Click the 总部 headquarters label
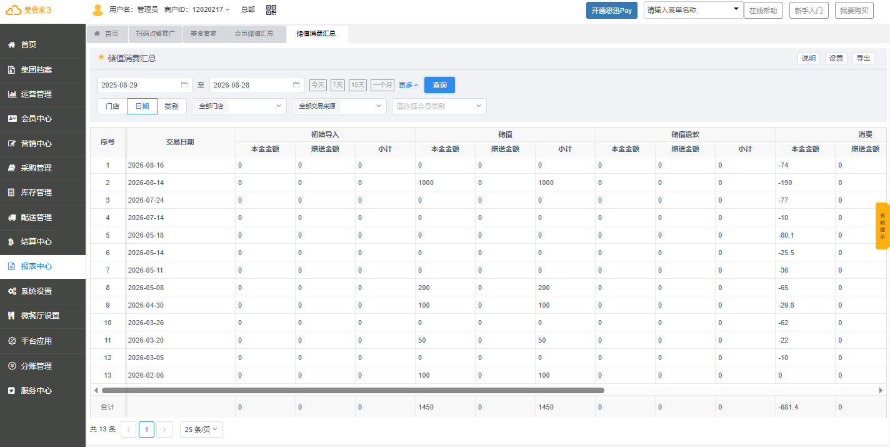The width and height of the screenshot is (890, 447). 248,10
